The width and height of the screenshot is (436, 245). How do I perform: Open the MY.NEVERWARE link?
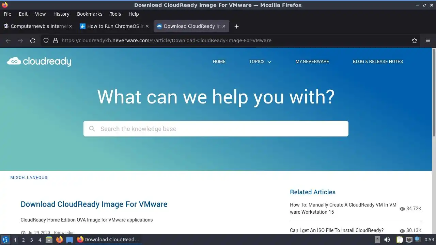pyautogui.click(x=312, y=62)
